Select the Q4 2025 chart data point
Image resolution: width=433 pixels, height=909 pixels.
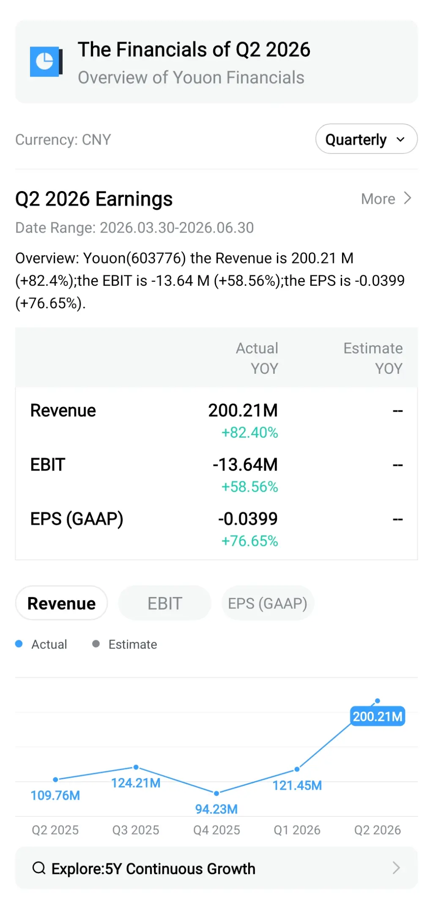click(x=216, y=793)
